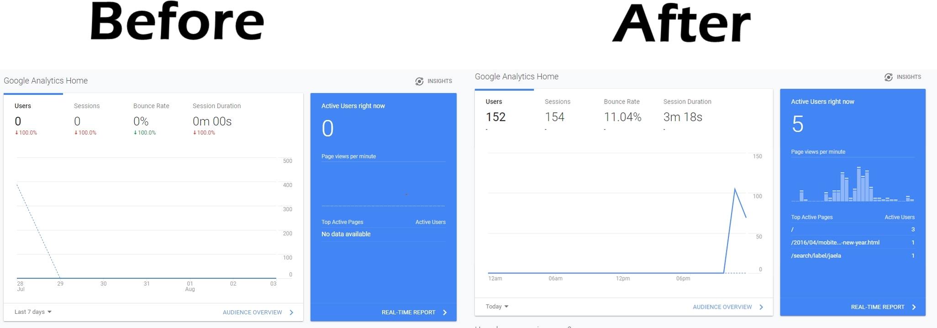
Task: Click the peak point on the Today users line chart
Action: tap(735, 189)
